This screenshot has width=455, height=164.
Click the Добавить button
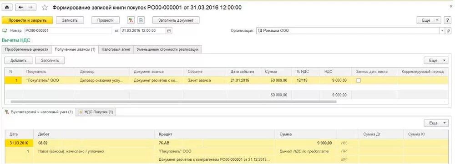[x=18, y=60]
